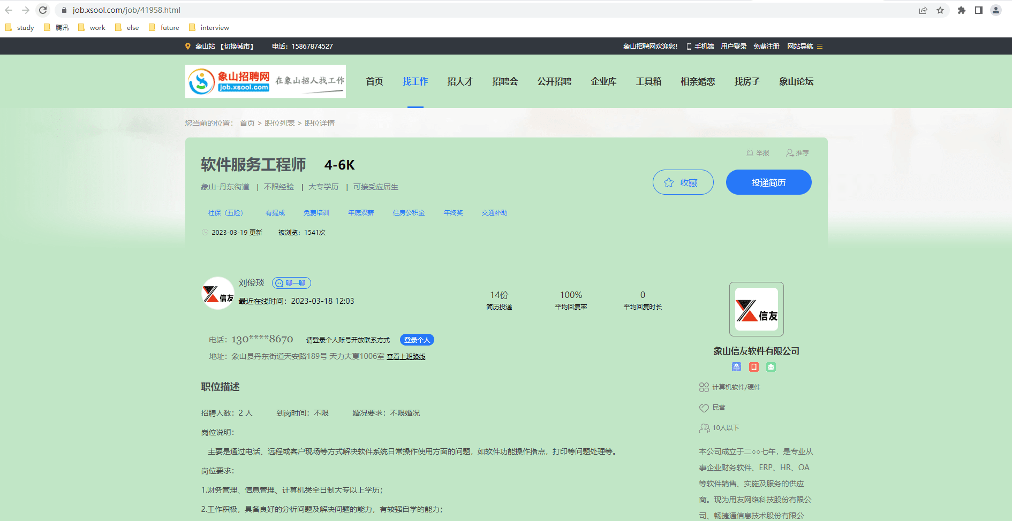Go back using the browser back arrow
Viewport: 1012px width, 521px height.
(x=9, y=10)
